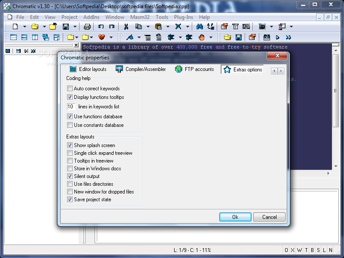Image resolution: width=344 pixels, height=258 pixels.
Task: Click the cascade windows icon
Action: coord(46,37)
